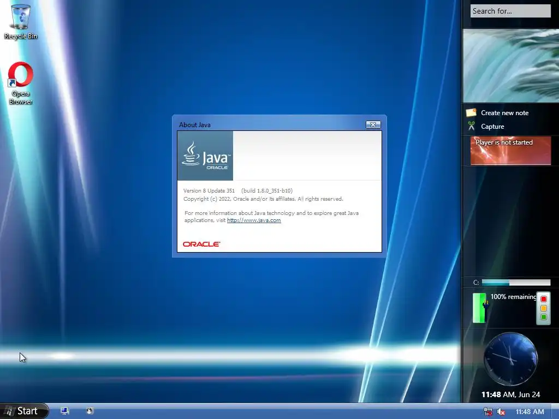Click the muted volume tray icon

click(501, 411)
